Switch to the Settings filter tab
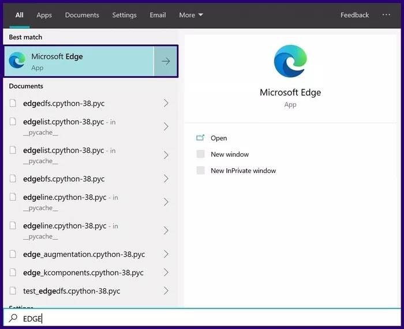The height and width of the screenshot is (329, 404). pos(124,15)
